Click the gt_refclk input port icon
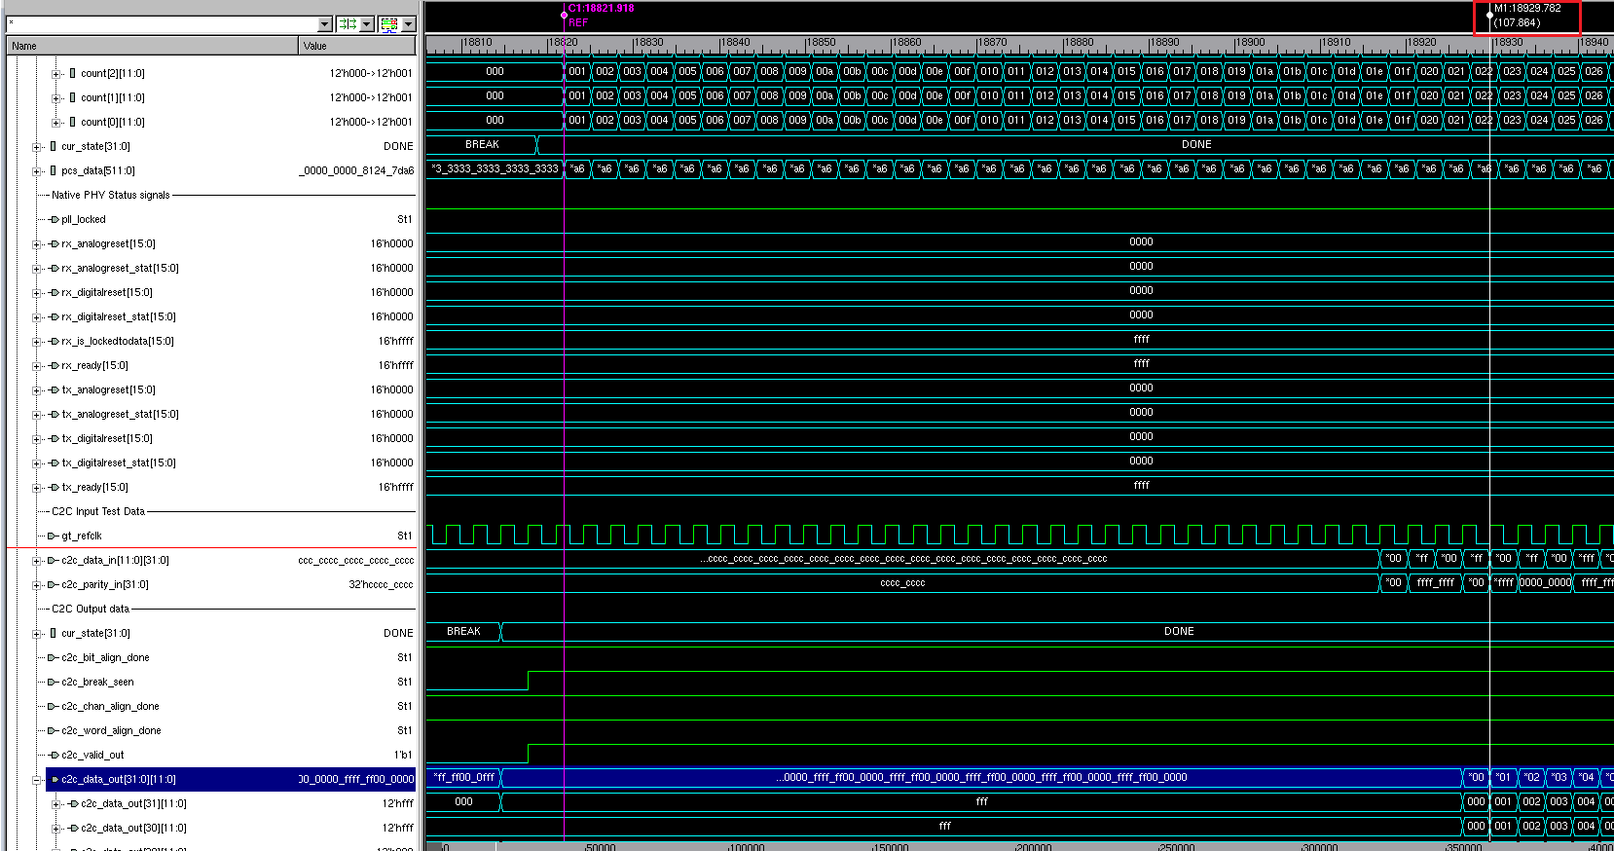 pos(54,536)
